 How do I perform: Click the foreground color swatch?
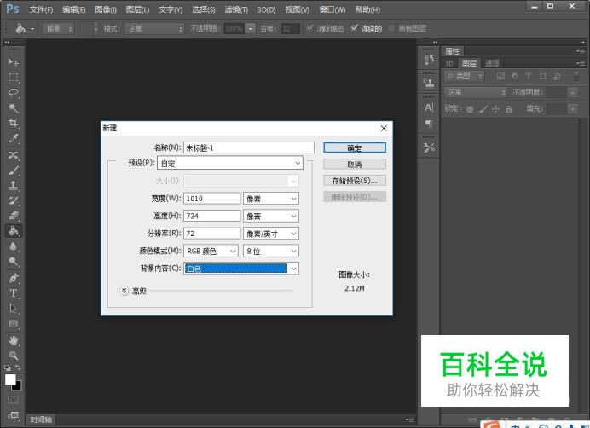click(x=10, y=379)
